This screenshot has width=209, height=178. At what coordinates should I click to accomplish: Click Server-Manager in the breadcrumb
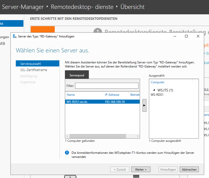[x=23, y=7]
